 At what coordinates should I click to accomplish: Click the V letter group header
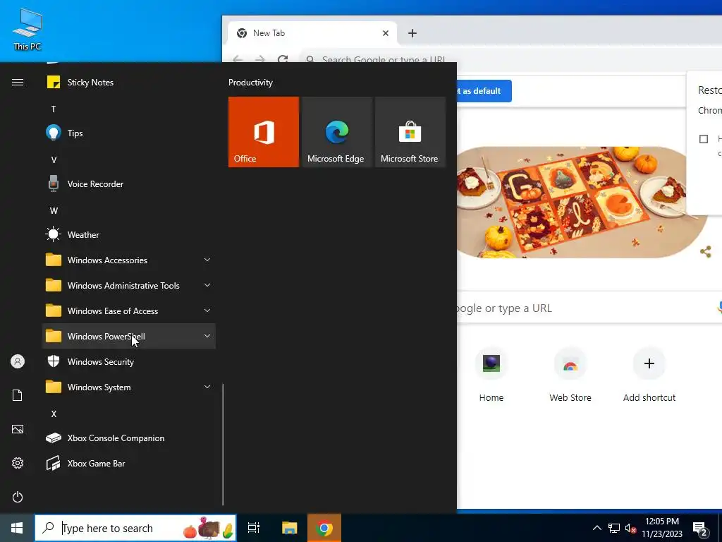coord(54,160)
